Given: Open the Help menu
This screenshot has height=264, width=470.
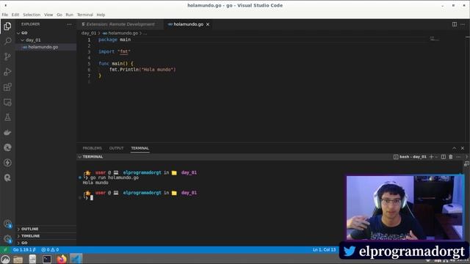Looking at the screenshot, I should 101,15.
